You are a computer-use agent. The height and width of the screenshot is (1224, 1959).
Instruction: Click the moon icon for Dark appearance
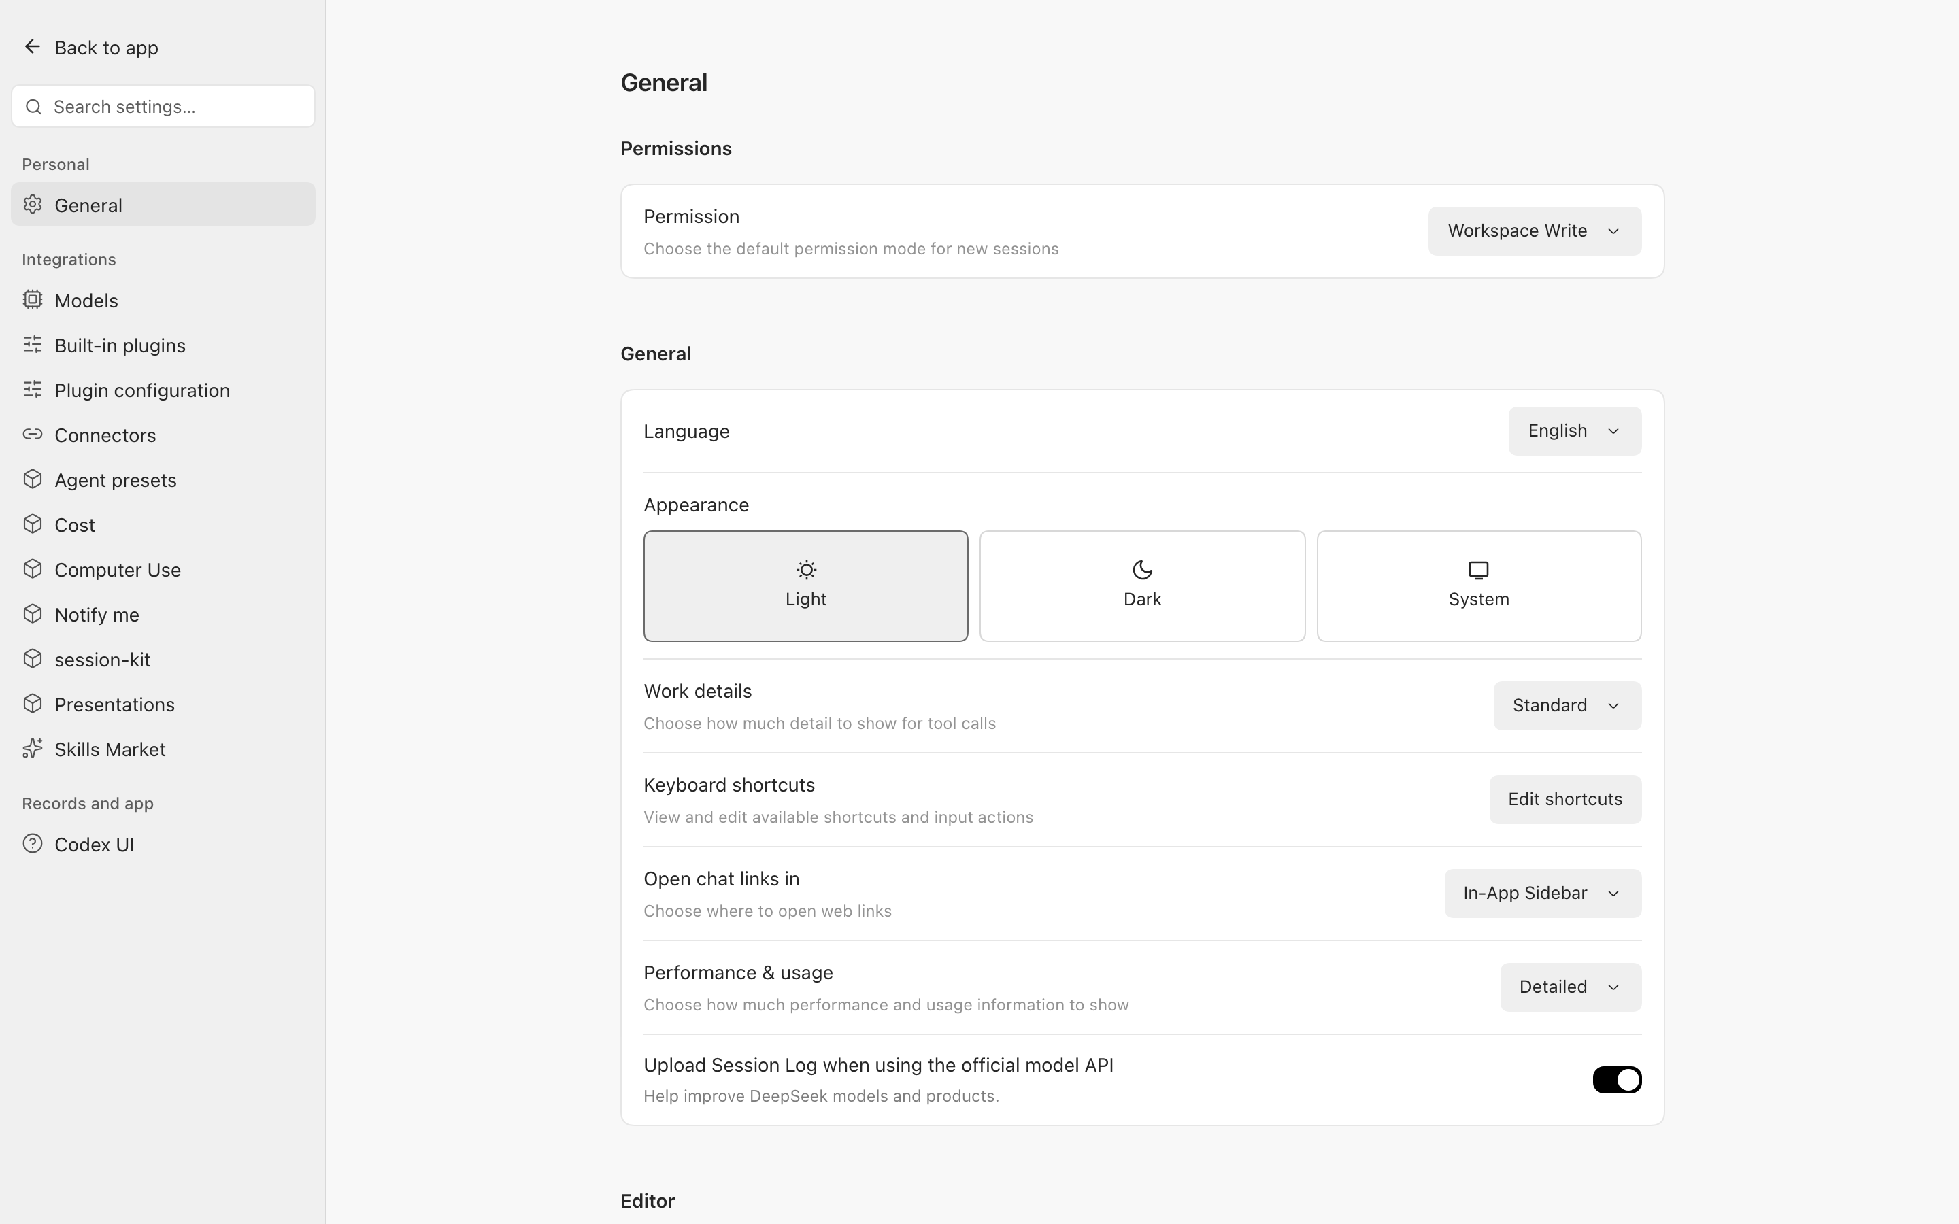(1142, 570)
